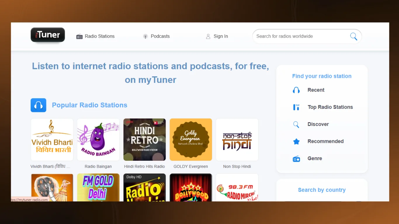The height and width of the screenshot is (224, 399).
Task: Play the Hindi Retro Hits Radio station
Action: pyautogui.click(x=145, y=139)
